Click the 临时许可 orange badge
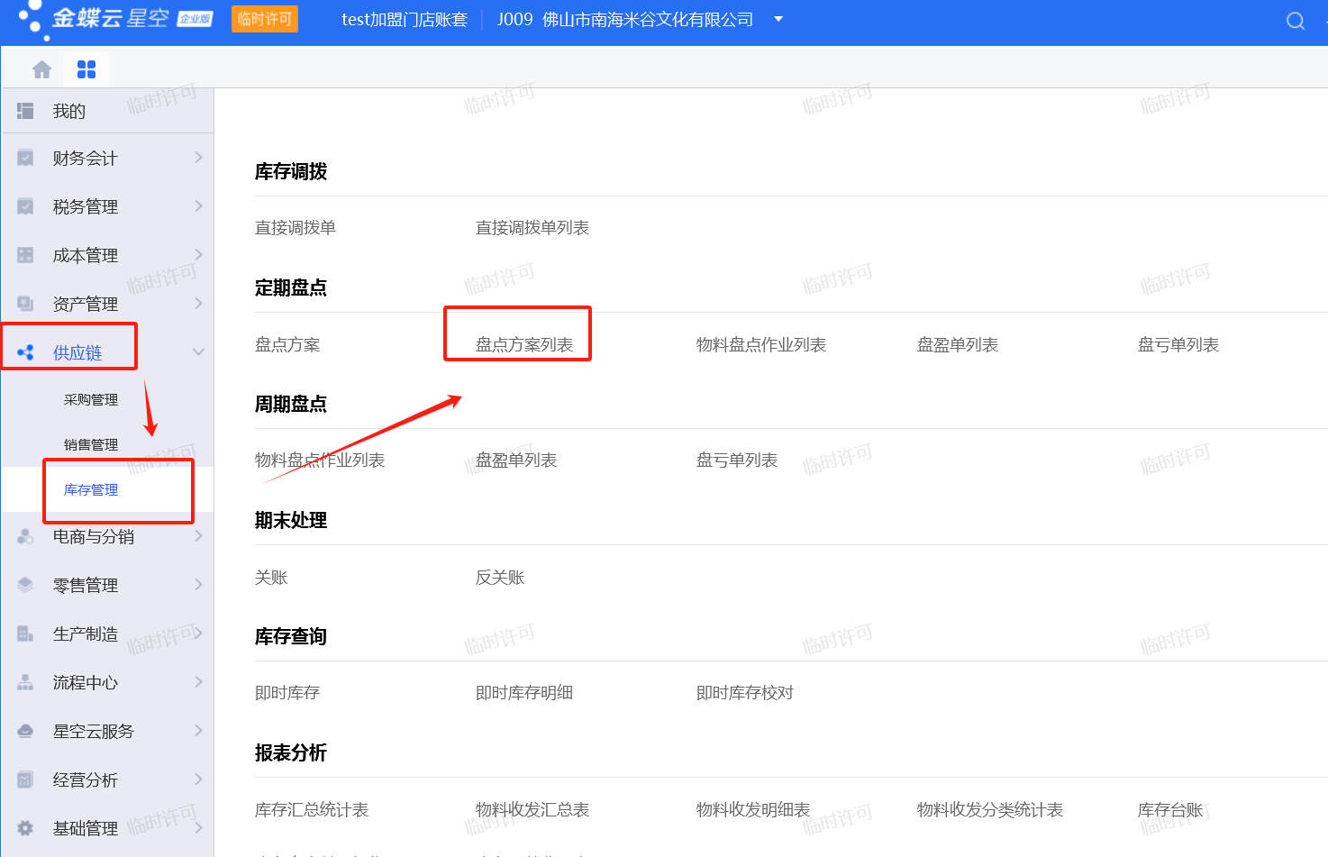Image resolution: width=1328 pixels, height=857 pixels. [x=265, y=19]
